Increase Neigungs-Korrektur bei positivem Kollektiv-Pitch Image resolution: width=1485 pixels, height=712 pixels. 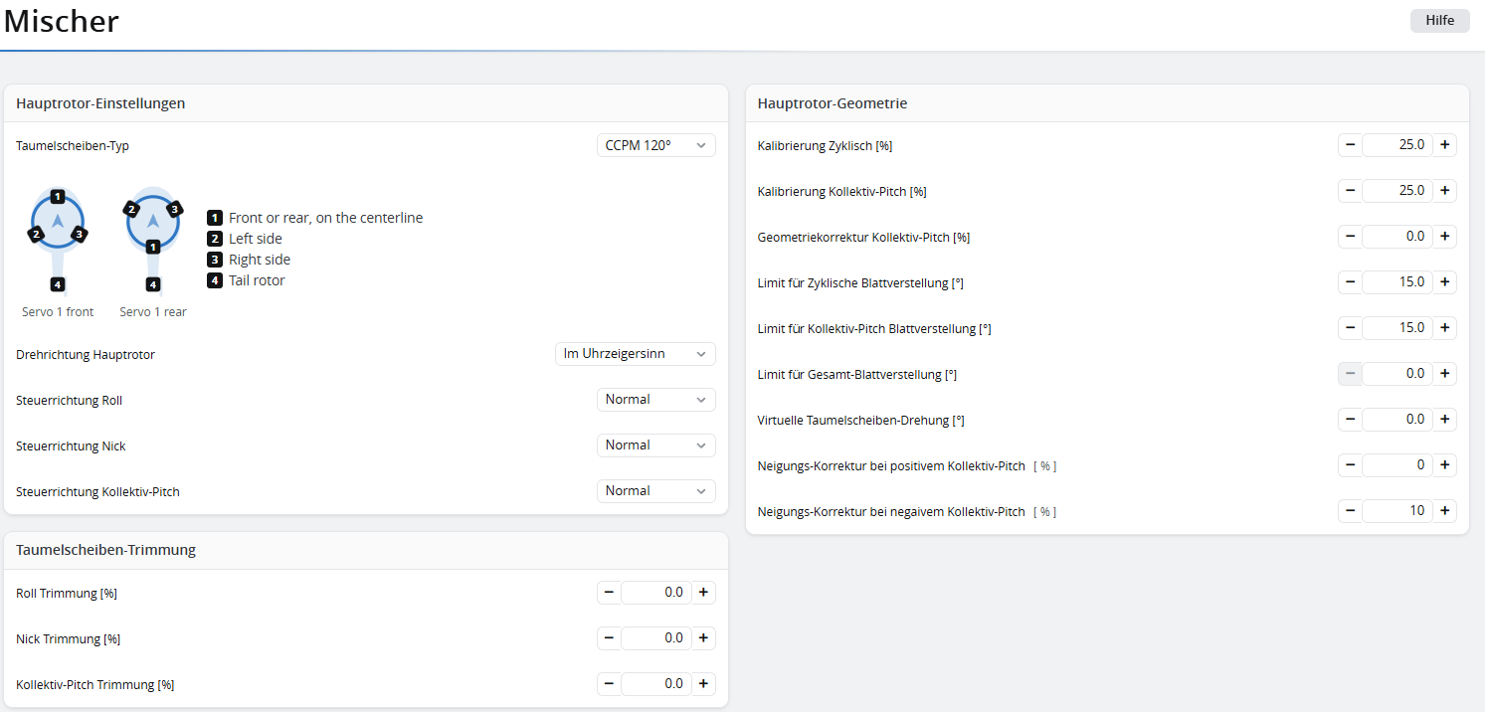[1444, 465]
